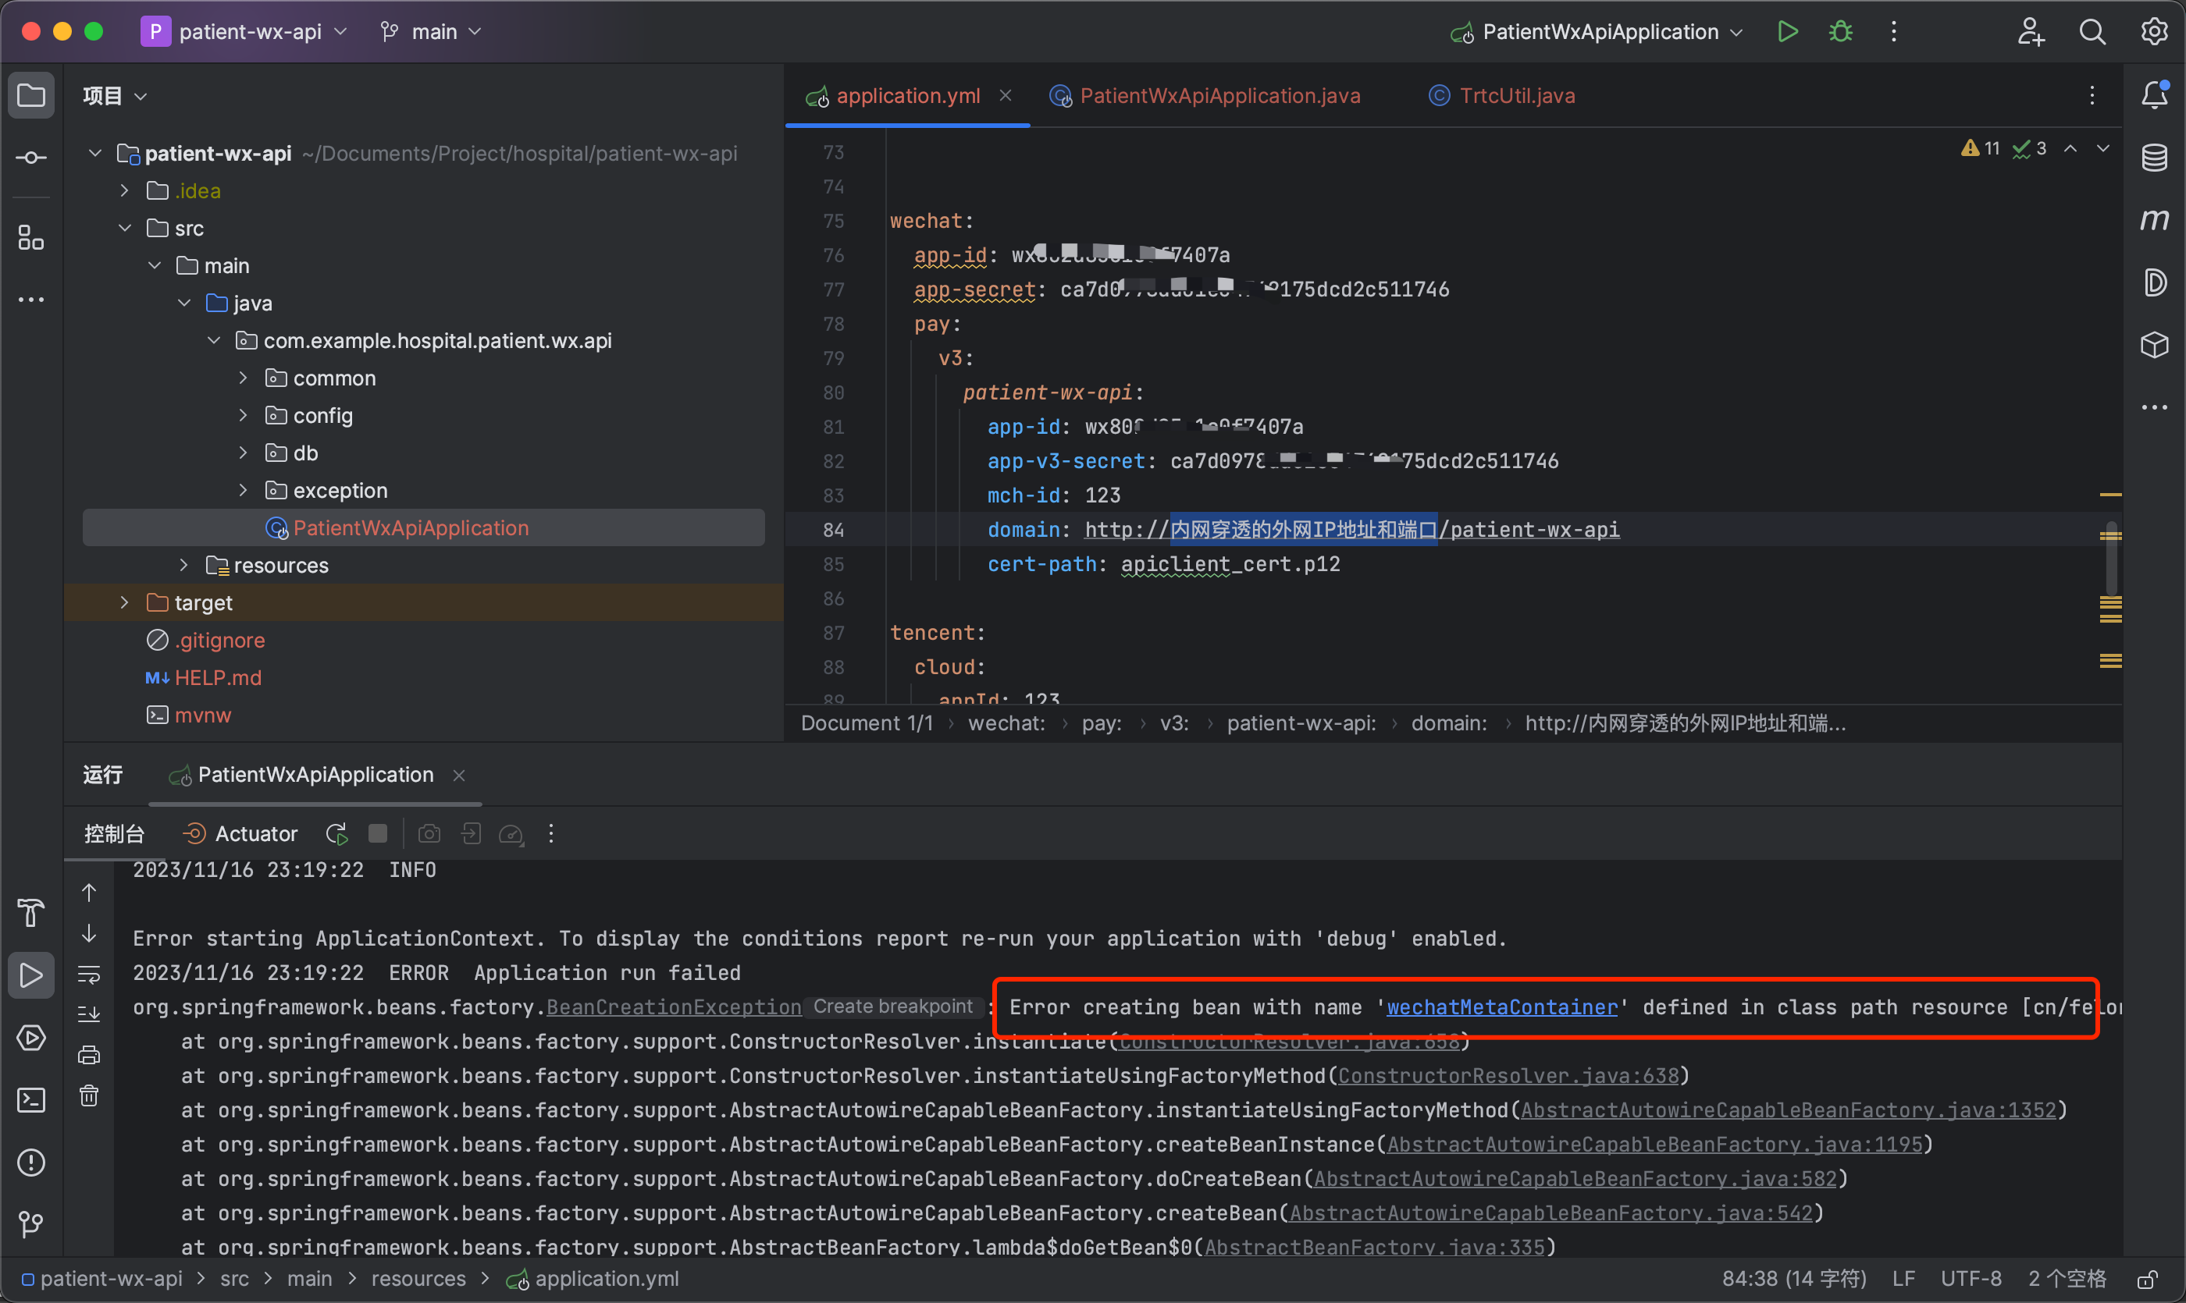Open the Build hammer tool window
This screenshot has width=2186, height=1303.
click(32, 913)
